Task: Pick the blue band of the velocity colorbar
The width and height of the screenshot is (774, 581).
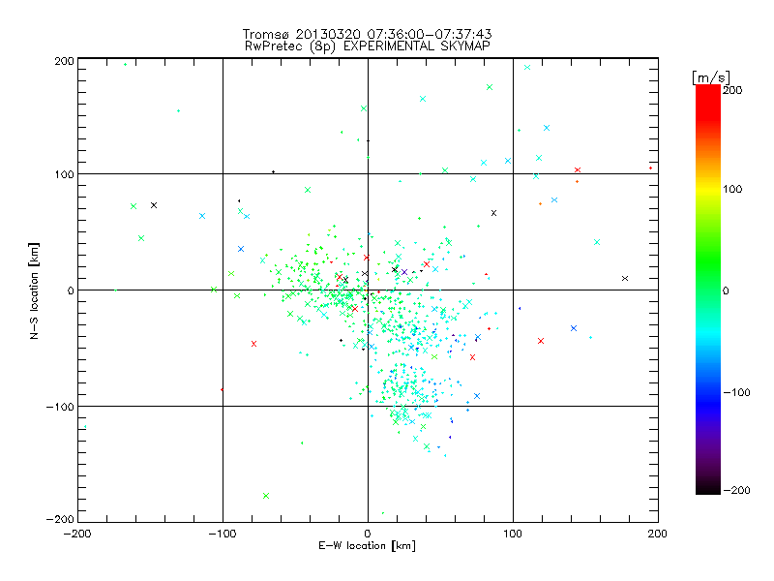Action: click(x=708, y=403)
